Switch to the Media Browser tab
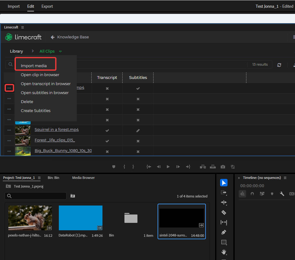 (83, 178)
